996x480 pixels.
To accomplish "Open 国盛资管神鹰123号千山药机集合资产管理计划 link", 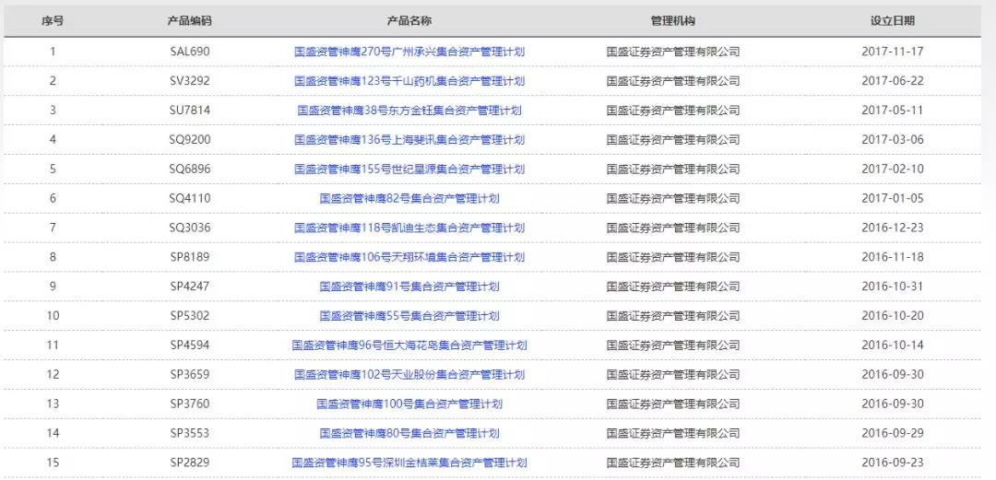I will tap(409, 81).
